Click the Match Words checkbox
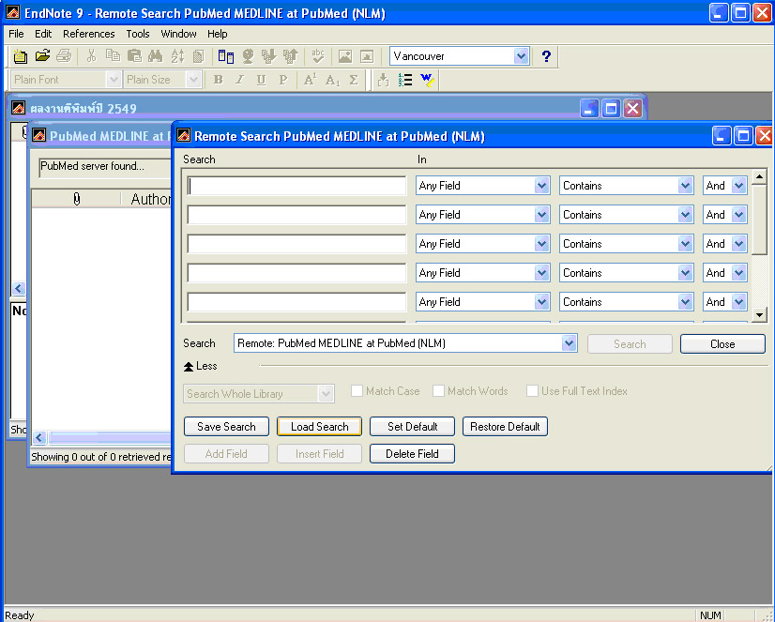The image size is (775, 622). [x=438, y=391]
